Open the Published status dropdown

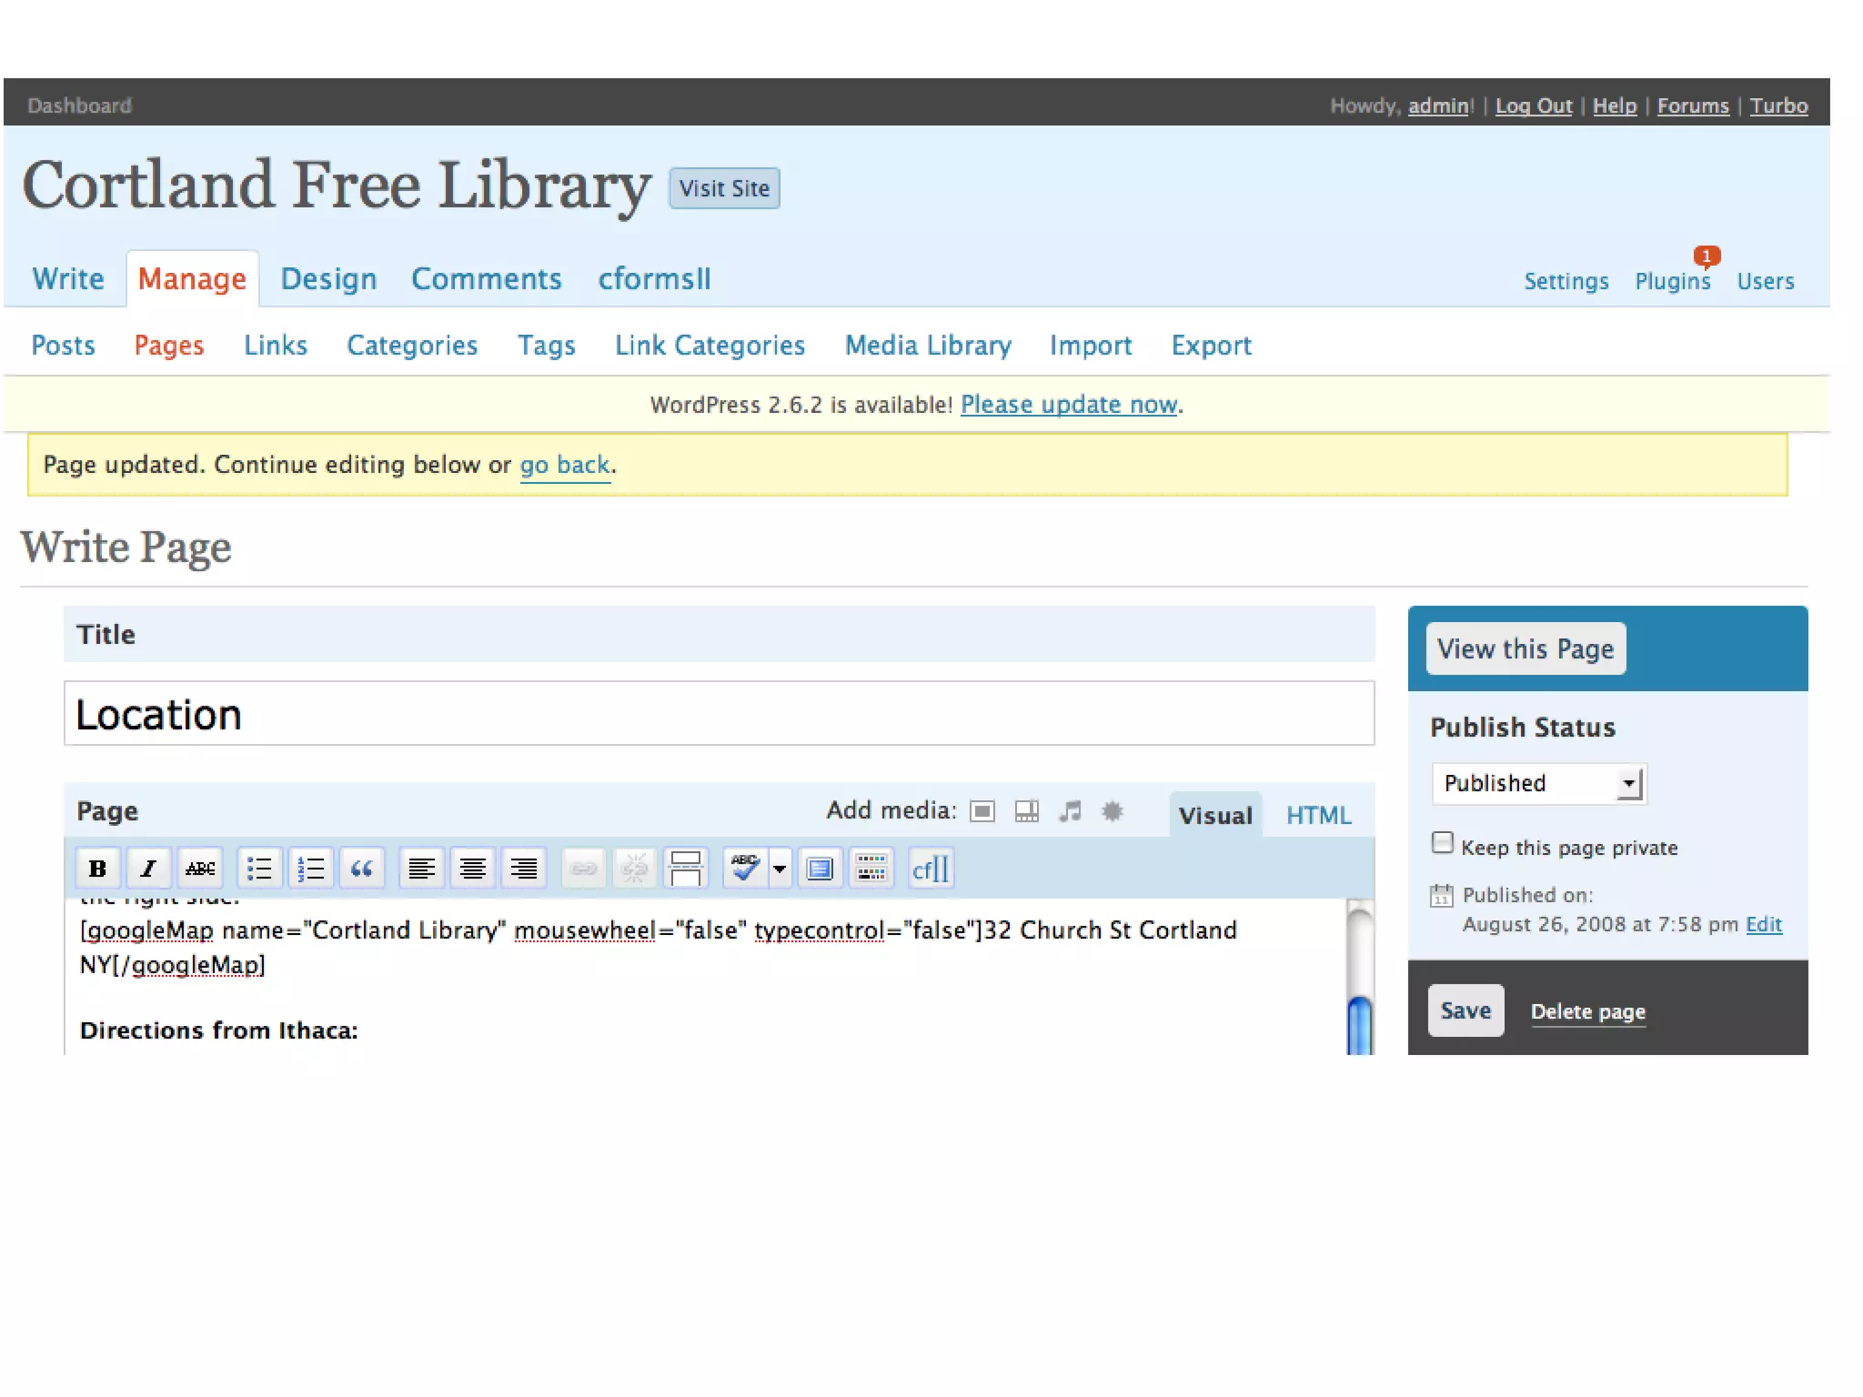click(x=1539, y=783)
